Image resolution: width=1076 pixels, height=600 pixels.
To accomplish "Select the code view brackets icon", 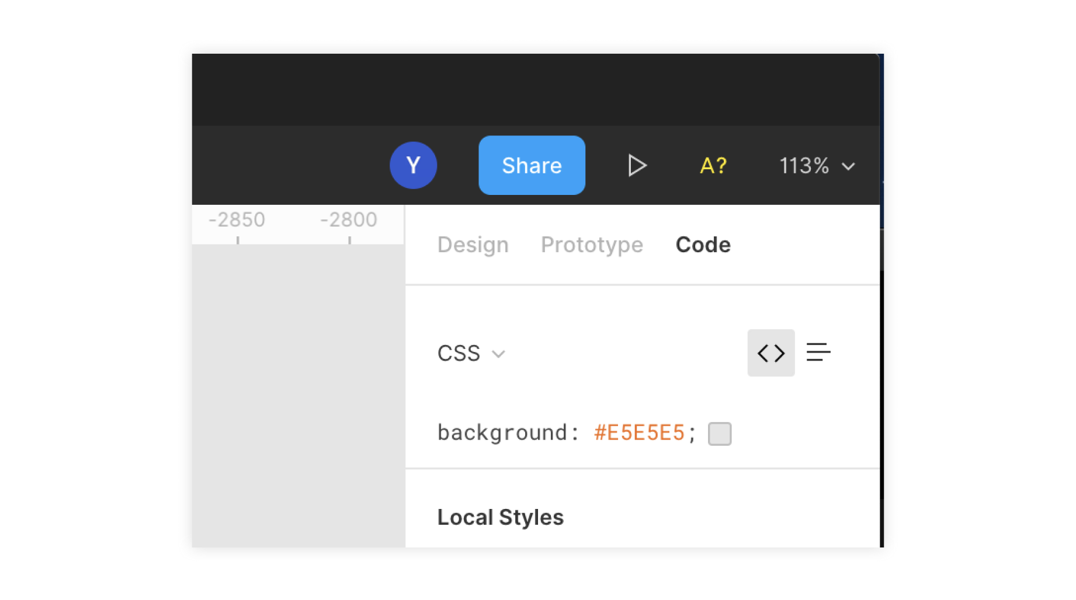I will [x=771, y=353].
